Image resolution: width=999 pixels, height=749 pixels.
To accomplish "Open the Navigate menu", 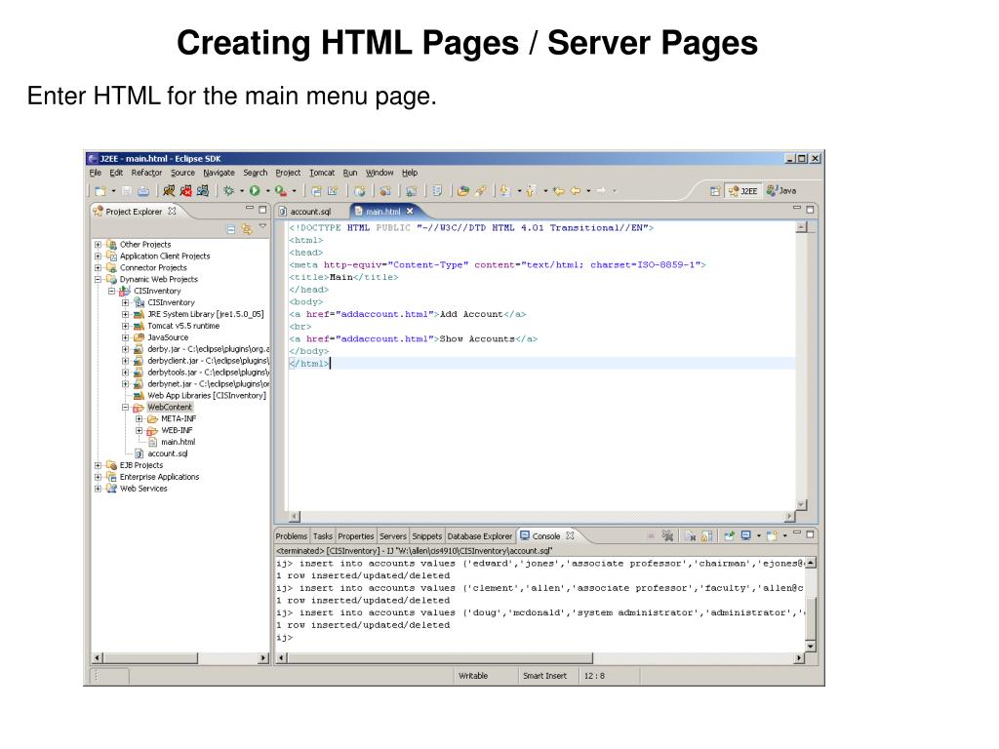I will (x=220, y=173).
